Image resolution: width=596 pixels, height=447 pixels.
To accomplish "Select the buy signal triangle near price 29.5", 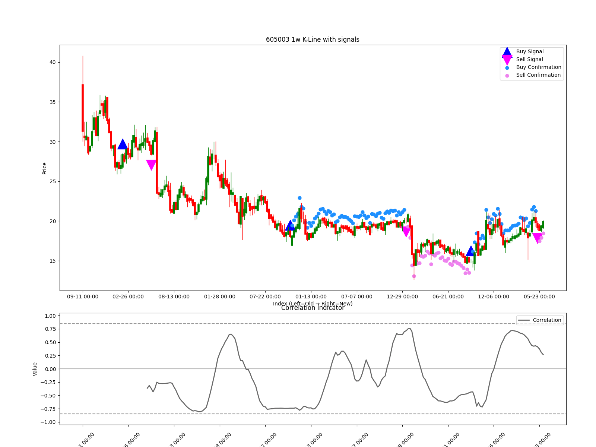I will tap(123, 144).
